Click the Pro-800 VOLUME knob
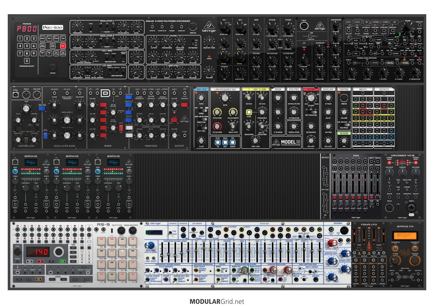434x307 pixels. pyautogui.click(x=209, y=71)
